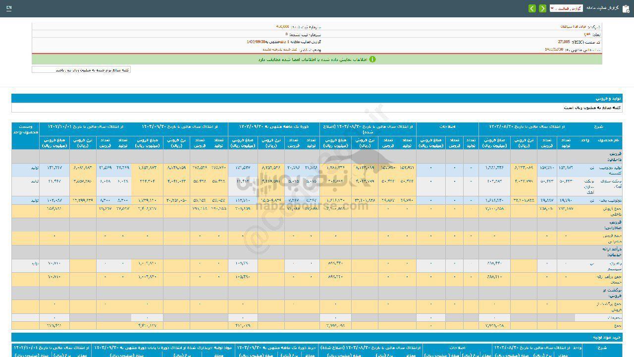Click the green info circle icon
This screenshot has width=634, height=357.
tap(372, 59)
